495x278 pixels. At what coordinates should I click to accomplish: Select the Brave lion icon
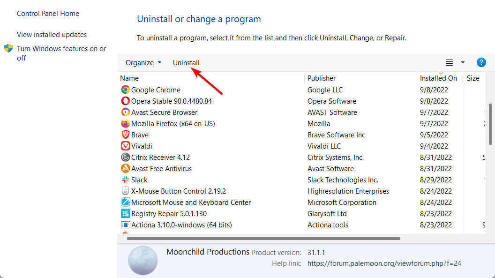pos(125,135)
